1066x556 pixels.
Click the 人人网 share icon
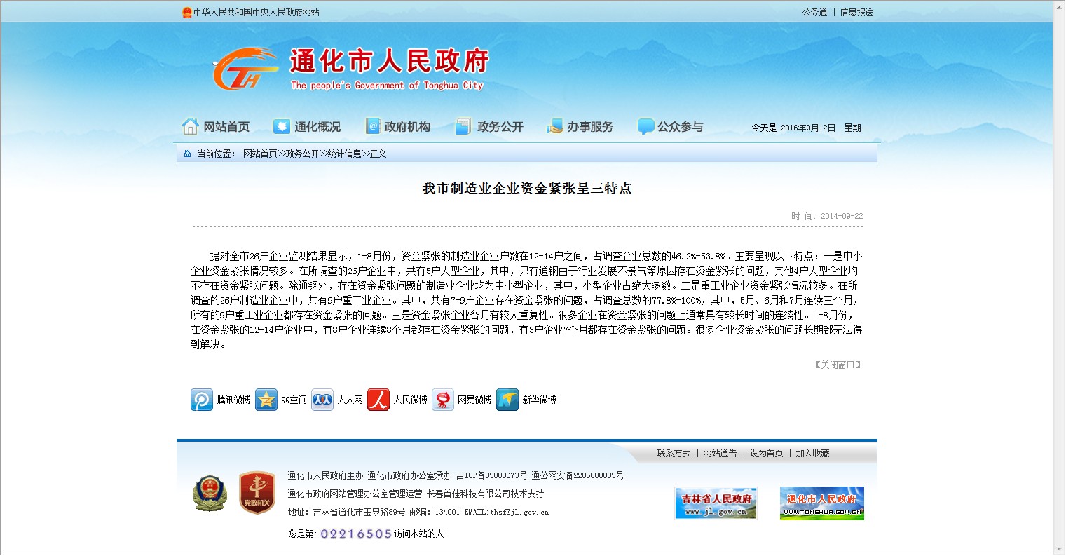322,400
